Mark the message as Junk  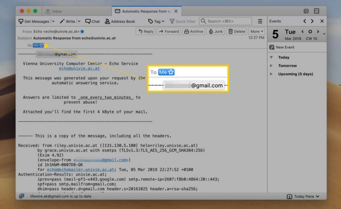216,31
